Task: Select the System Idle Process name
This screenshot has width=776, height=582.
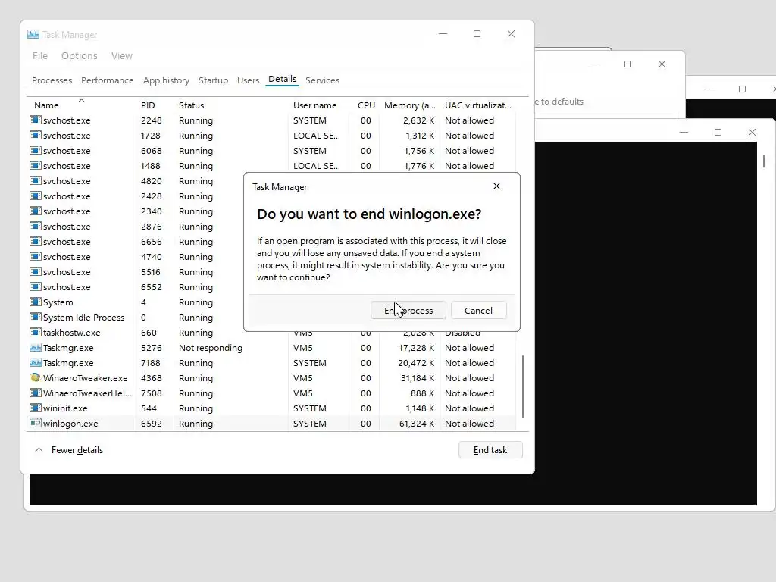Action: tap(83, 318)
